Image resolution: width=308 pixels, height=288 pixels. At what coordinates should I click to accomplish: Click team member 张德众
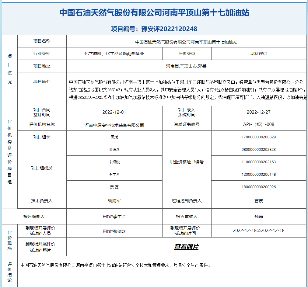pyautogui.click(x=114, y=149)
